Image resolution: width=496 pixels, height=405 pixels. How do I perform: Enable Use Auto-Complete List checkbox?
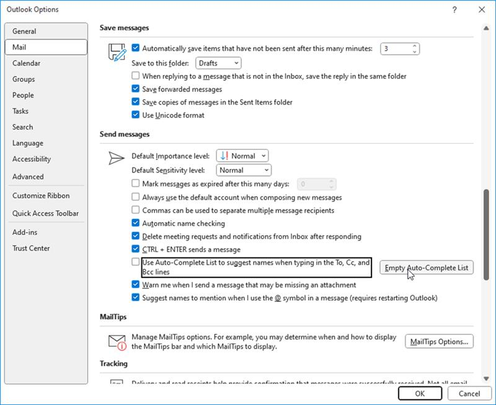click(x=135, y=262)
